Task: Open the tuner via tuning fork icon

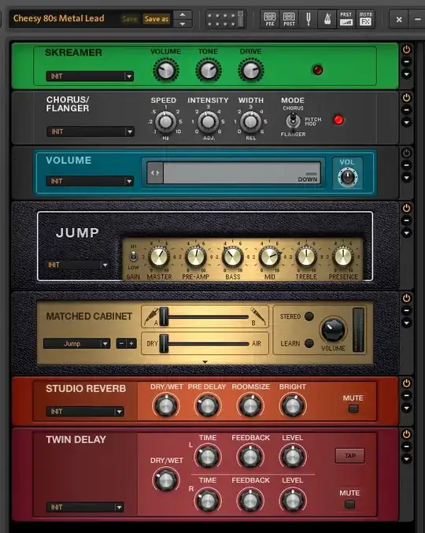Action: (309, 19)
